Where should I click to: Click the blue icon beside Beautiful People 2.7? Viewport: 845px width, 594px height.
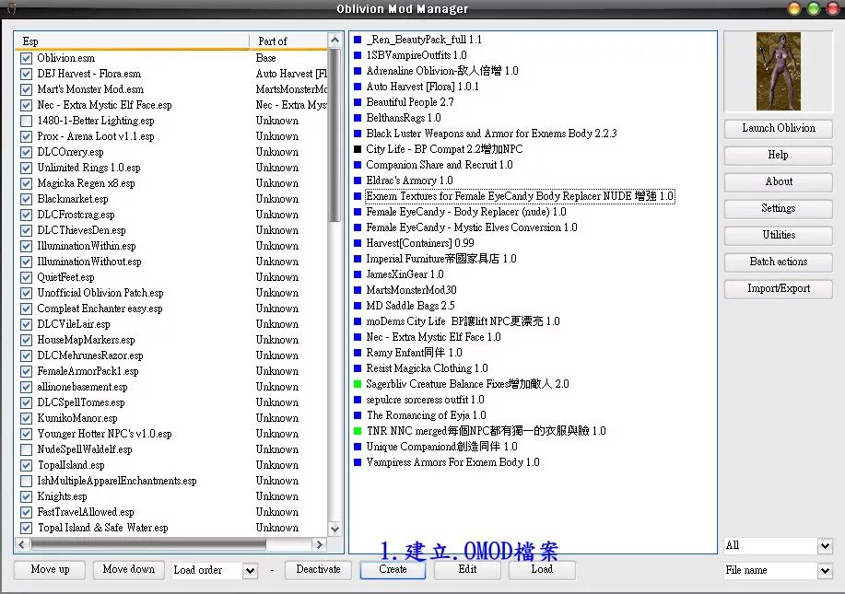click(358, 102)
